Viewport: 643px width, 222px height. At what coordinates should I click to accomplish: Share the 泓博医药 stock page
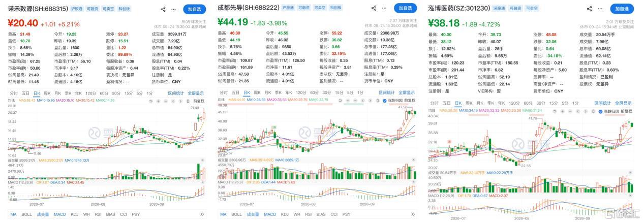tap(589, 9)
